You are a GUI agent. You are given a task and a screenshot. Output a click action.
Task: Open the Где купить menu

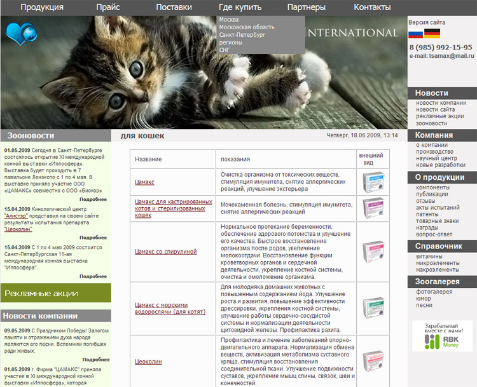click(240, 7)
